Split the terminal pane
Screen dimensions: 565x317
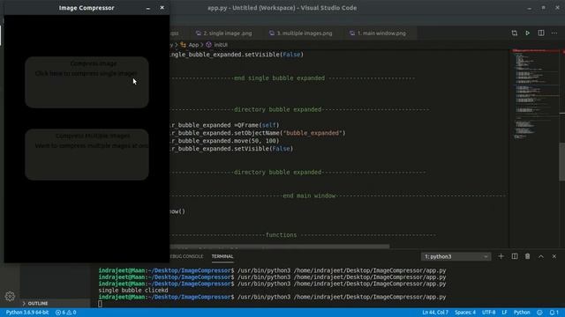pos(515,256)
